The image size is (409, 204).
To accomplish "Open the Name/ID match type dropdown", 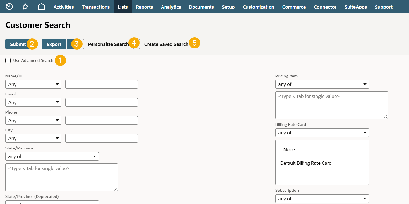I will 33,84.
